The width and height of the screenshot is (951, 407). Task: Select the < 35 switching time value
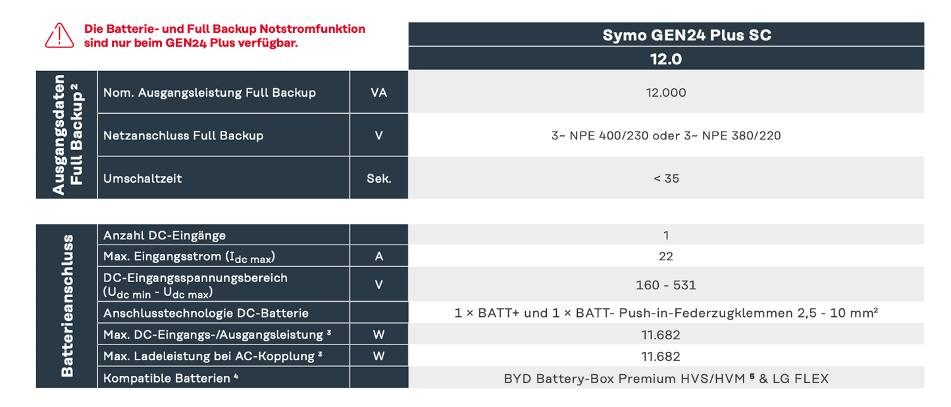click(666, 178)
